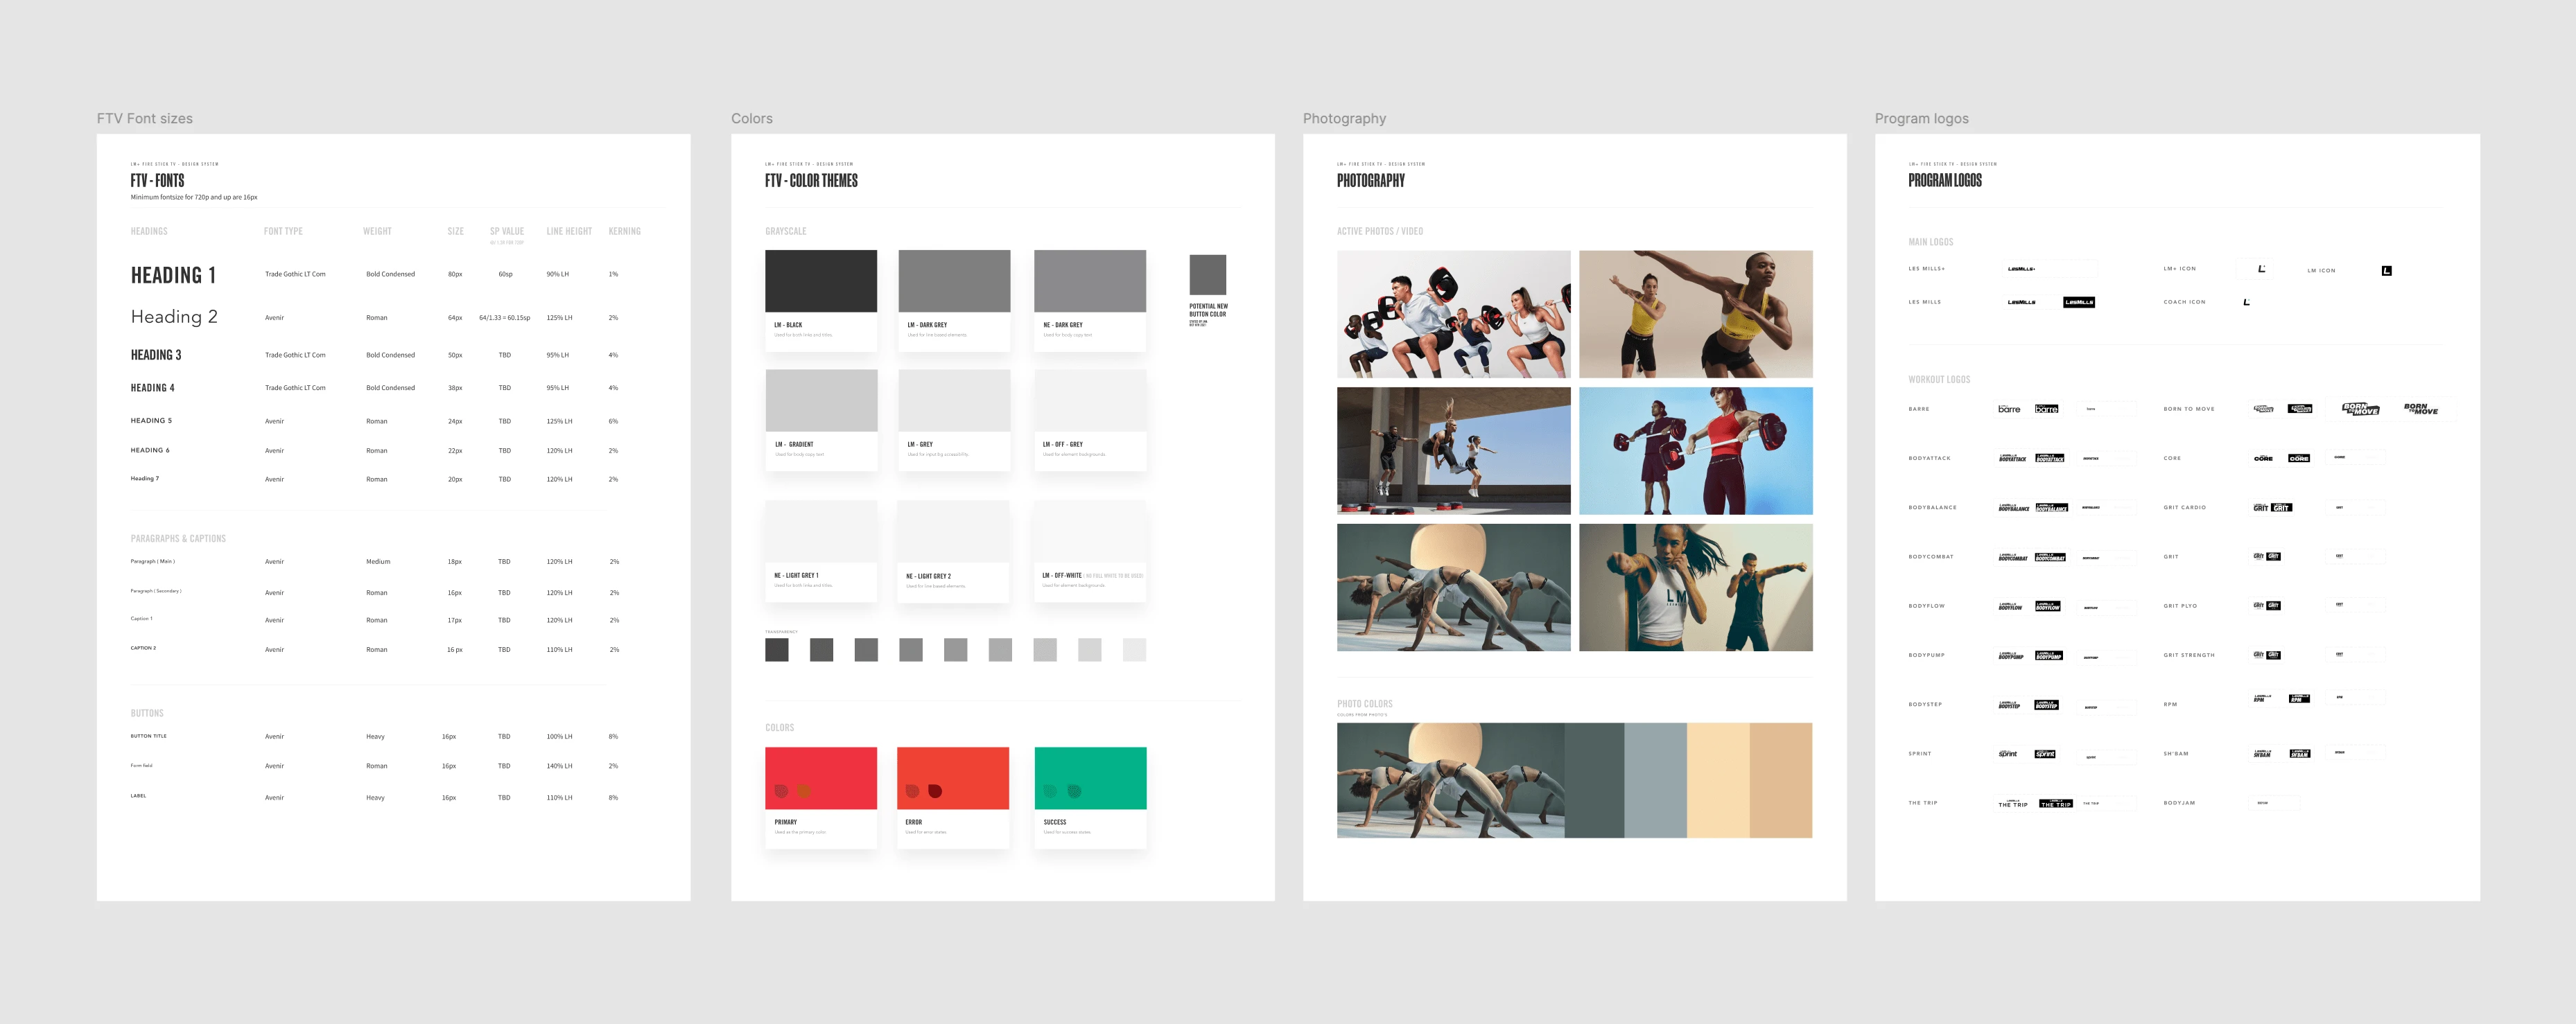Click the black Barre logo variant
This screenshot has height=1024, width=2576.
click(2046, 409)
